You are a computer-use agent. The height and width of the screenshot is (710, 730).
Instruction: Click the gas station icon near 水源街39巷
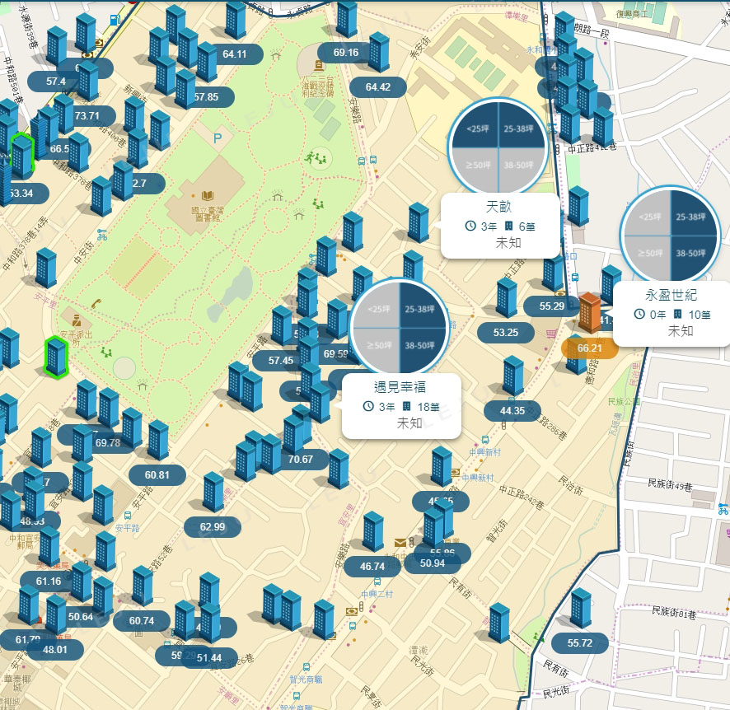pos(115,20)
